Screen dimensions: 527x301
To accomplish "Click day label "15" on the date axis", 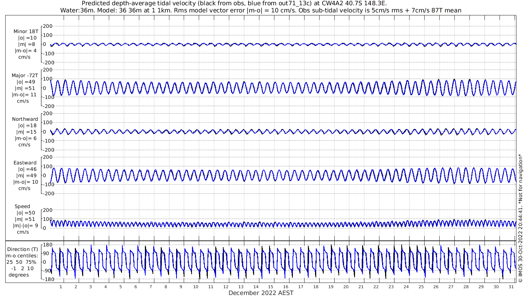I will [271, 287].
